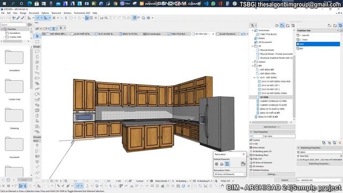This screenshot has height=193, width=343.
Task: Open the selected sets dropdown beside Publish
Action: pos(320,180)
